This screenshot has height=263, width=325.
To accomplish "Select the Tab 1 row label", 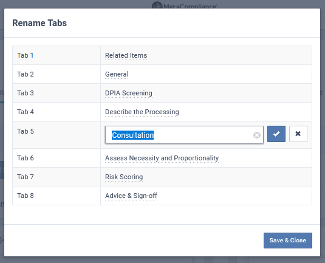I will point(26,55).
